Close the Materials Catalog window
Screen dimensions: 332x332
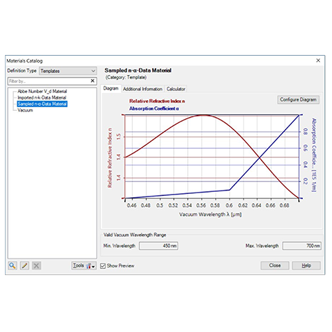318,60
